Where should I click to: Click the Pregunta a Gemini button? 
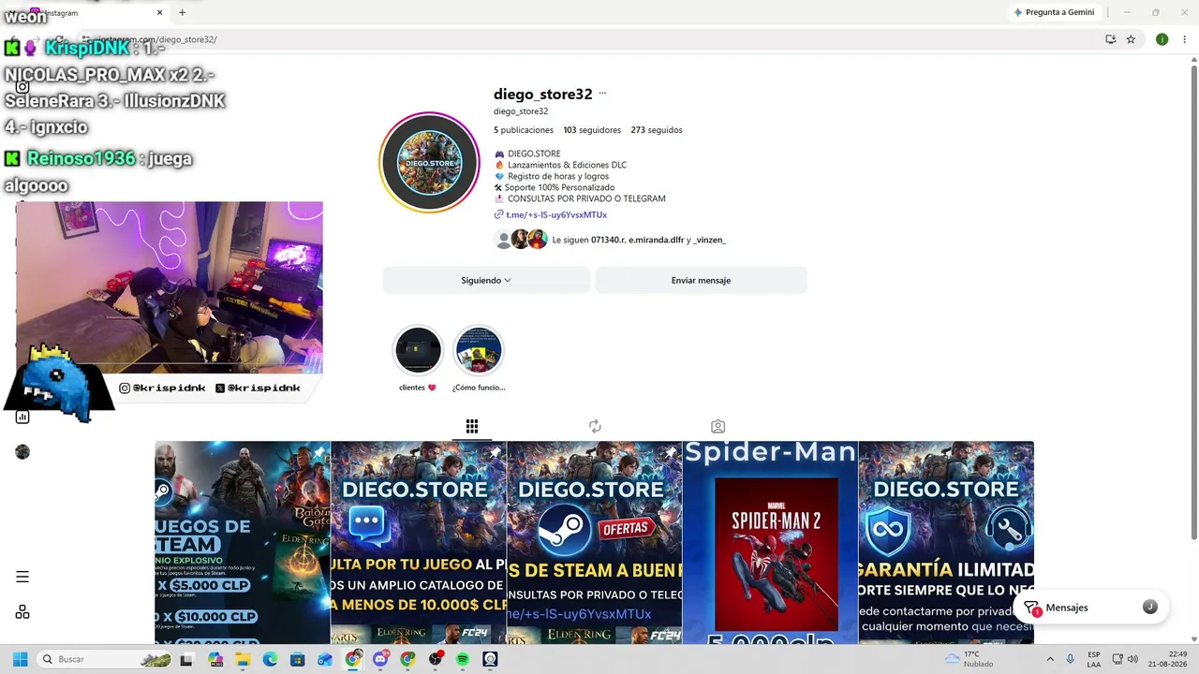(x=1054, y=12)
